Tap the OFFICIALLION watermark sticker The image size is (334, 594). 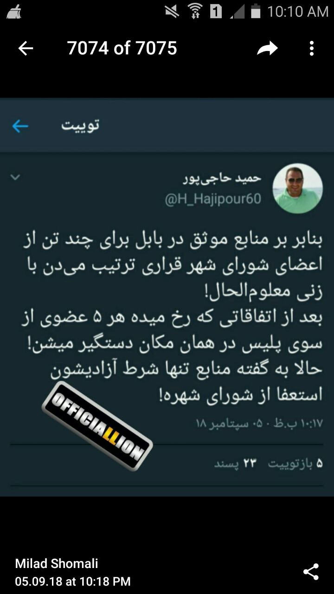point(97,426)
